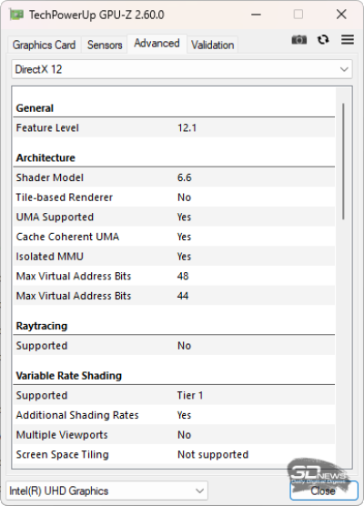The height and width of the screenshot is (506, 364).
Task: Select the Cache Coherent UMA row
Action: click(174, 237)
